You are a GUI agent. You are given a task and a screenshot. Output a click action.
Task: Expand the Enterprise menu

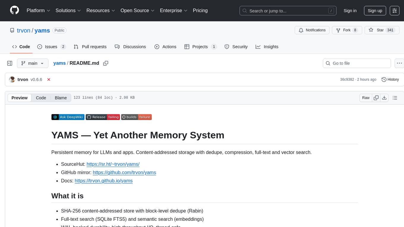point(173,10)
